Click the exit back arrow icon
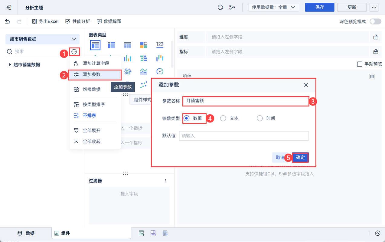The image size is (385, 242). tap(9, 7)
